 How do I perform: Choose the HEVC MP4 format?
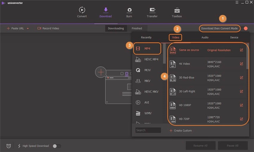coord(147,59)
